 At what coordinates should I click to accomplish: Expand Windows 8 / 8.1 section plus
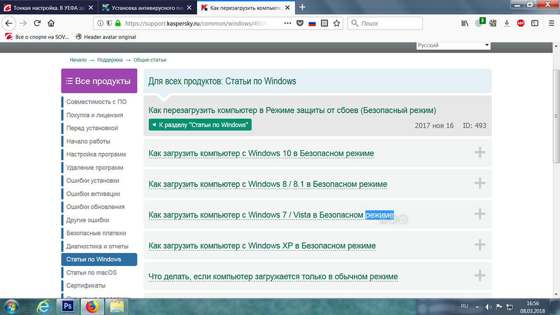479,183
